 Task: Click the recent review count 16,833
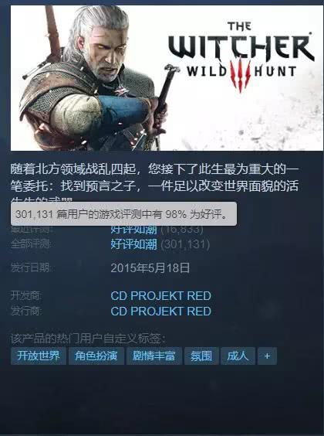182,230
